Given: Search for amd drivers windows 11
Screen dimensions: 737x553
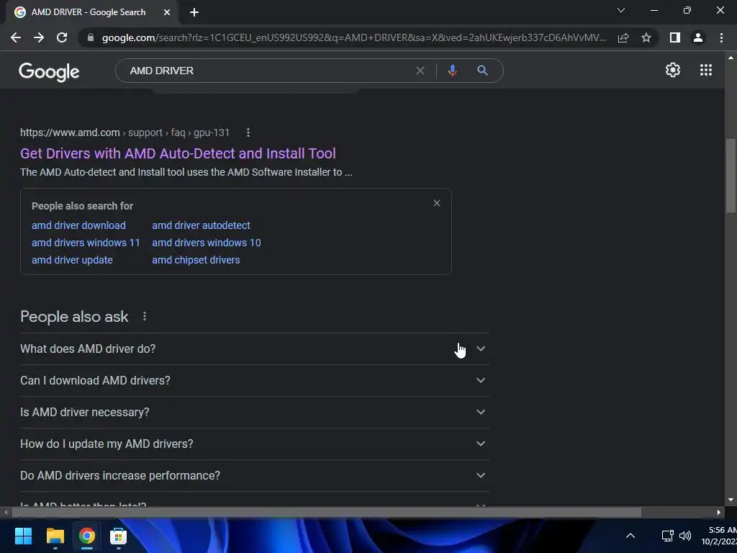Looking at the screenshot, I should [x=86, y=243].
